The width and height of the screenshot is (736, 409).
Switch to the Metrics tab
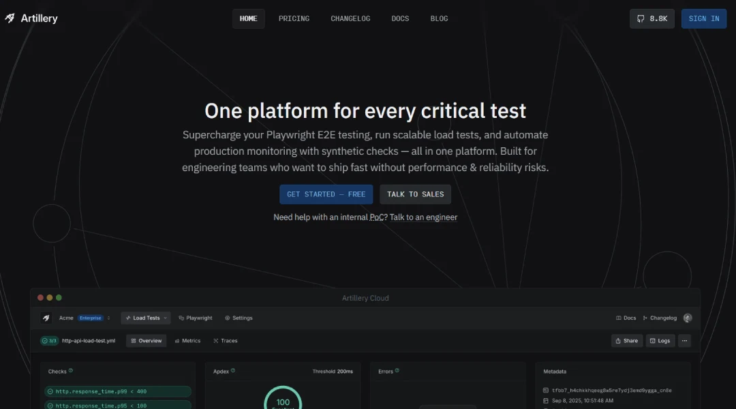[x=187, y=340]
